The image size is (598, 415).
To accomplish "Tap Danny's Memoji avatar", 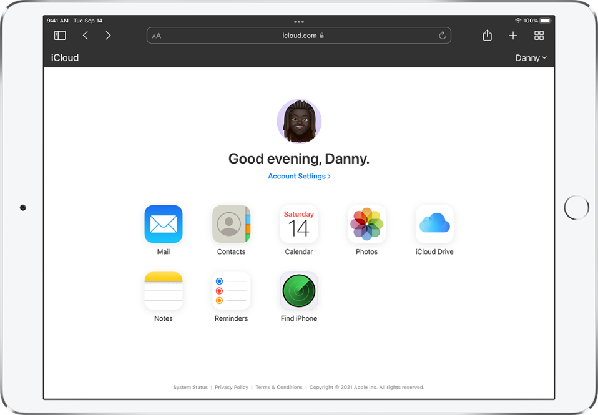I will click(299, 121).
